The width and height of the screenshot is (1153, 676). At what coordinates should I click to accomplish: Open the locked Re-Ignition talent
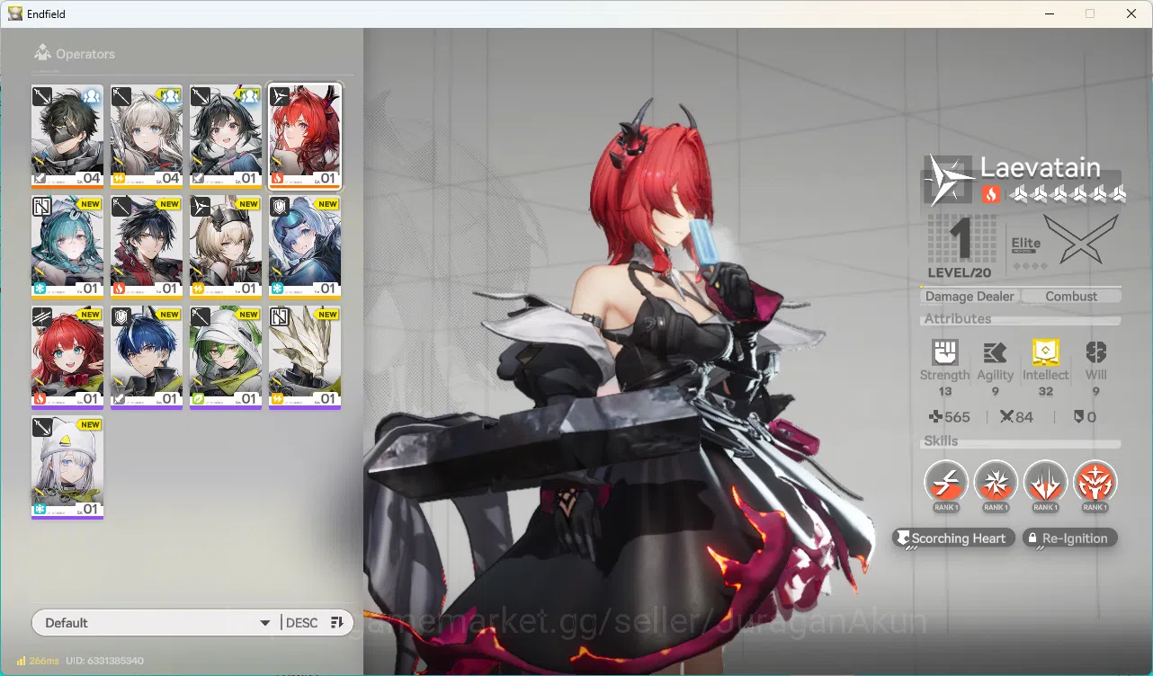tap(1070, 538)
